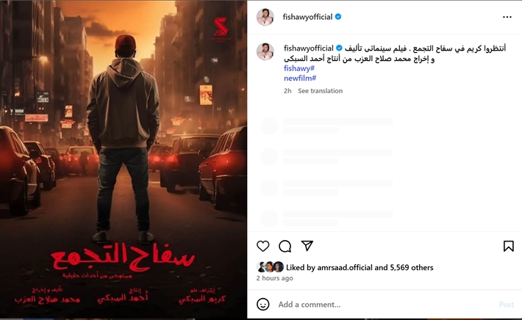This screenshot has width=522, height=320.
Task: Open the #fishawy hashtag
Action: pyautogui.click(x=299, y=68)
